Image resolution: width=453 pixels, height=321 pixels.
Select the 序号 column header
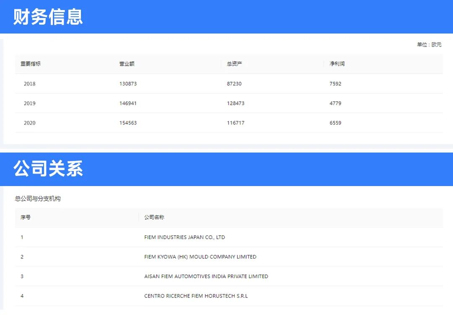coord(26,217)
